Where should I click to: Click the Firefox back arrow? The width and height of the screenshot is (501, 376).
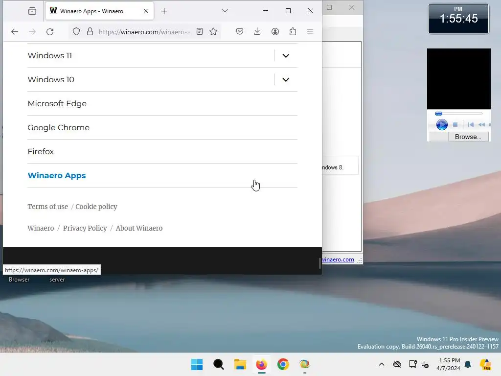point(15,32)
